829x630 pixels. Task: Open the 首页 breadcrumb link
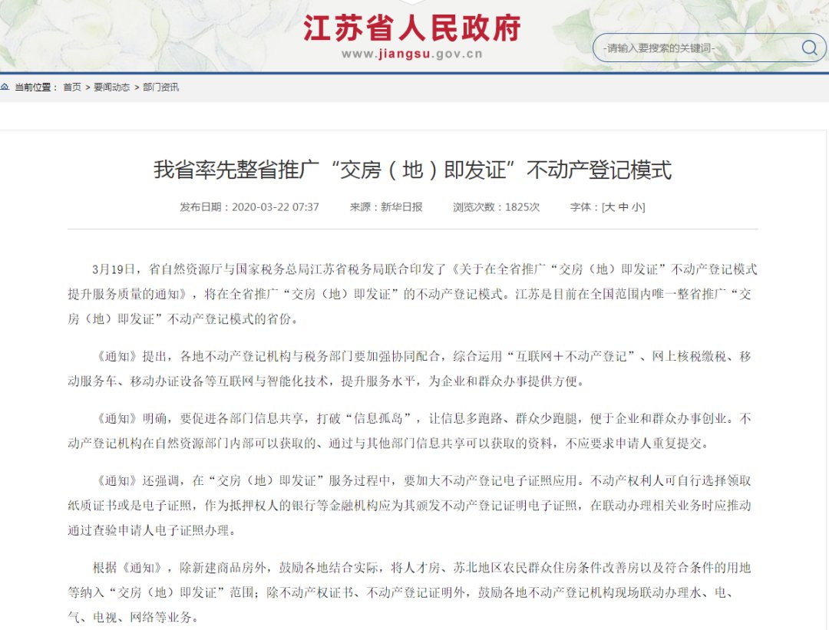[x=72, y=87]
